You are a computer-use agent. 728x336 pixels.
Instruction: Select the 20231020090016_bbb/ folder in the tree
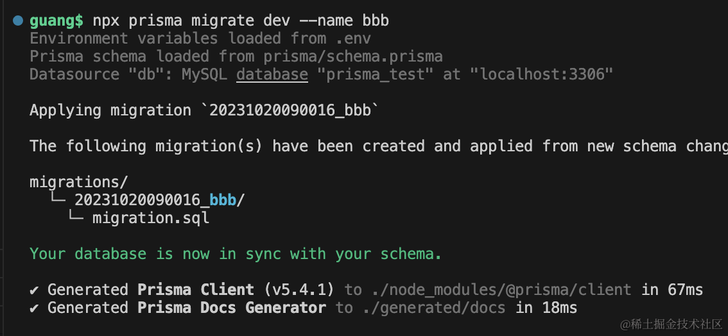tap(160, 200)
